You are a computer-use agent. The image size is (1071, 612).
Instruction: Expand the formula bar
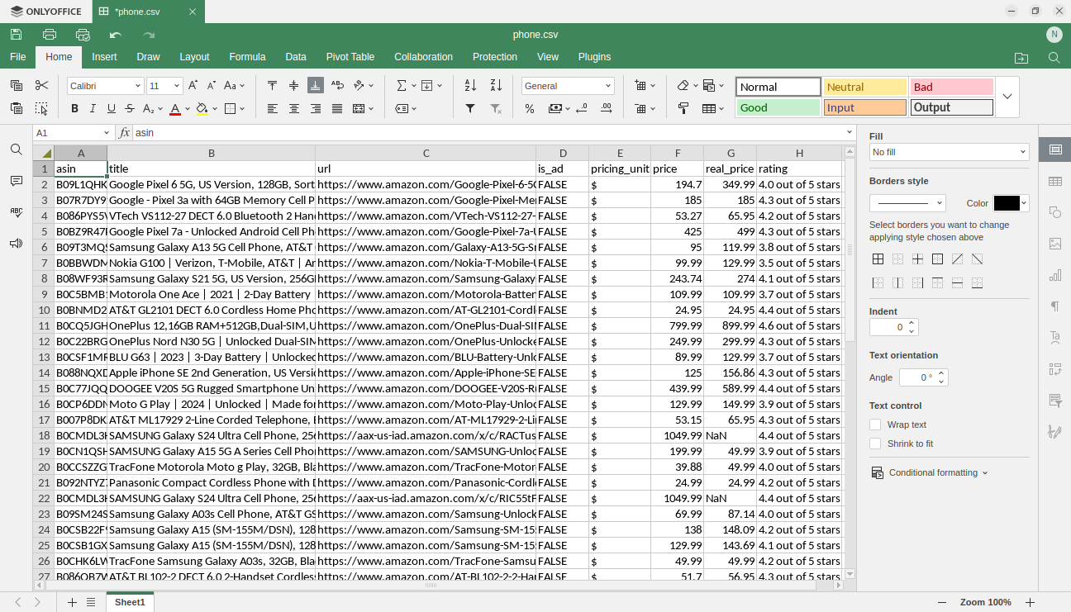[850, 132]
